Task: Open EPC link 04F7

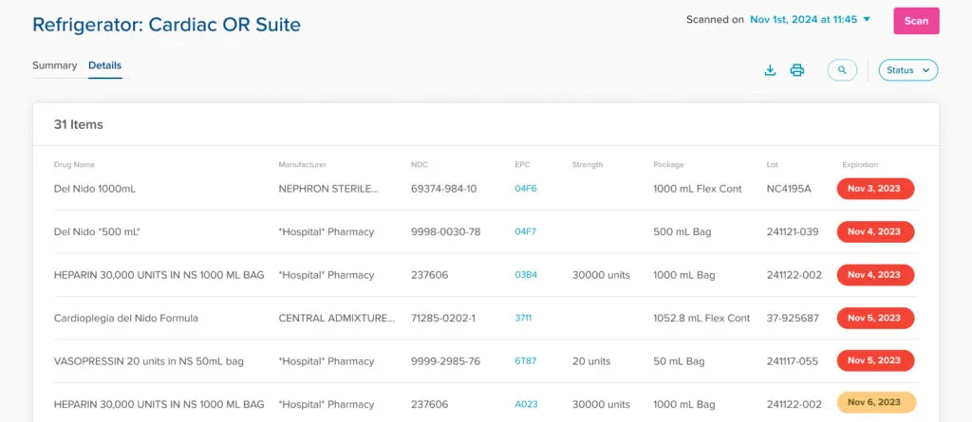Action: pos(525,231)
